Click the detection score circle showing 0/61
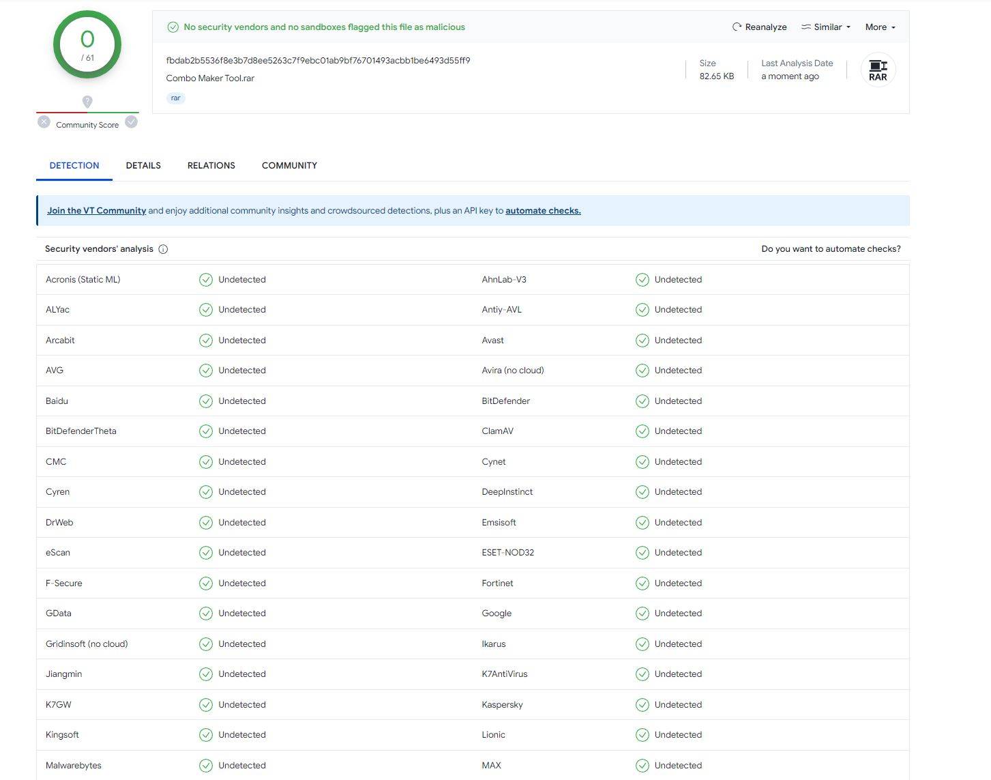This screenshot has height=780, width=991. [87, 45]
